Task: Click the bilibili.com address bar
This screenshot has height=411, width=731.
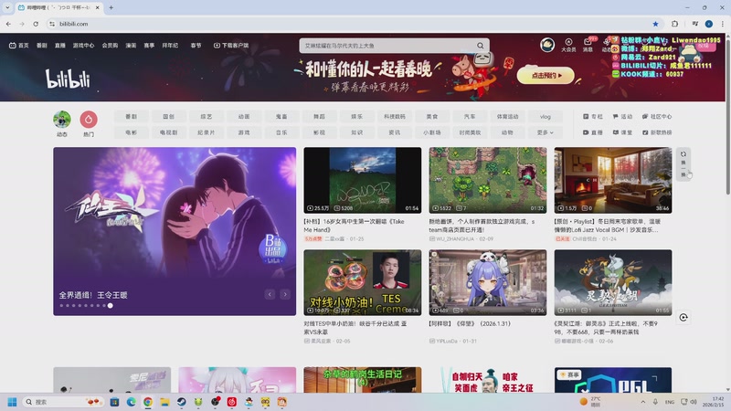Action: (350, 24)
